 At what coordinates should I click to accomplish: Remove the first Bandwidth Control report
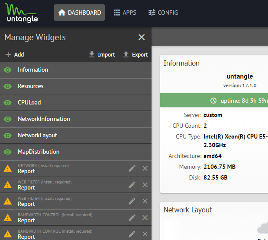click(145, 218)
